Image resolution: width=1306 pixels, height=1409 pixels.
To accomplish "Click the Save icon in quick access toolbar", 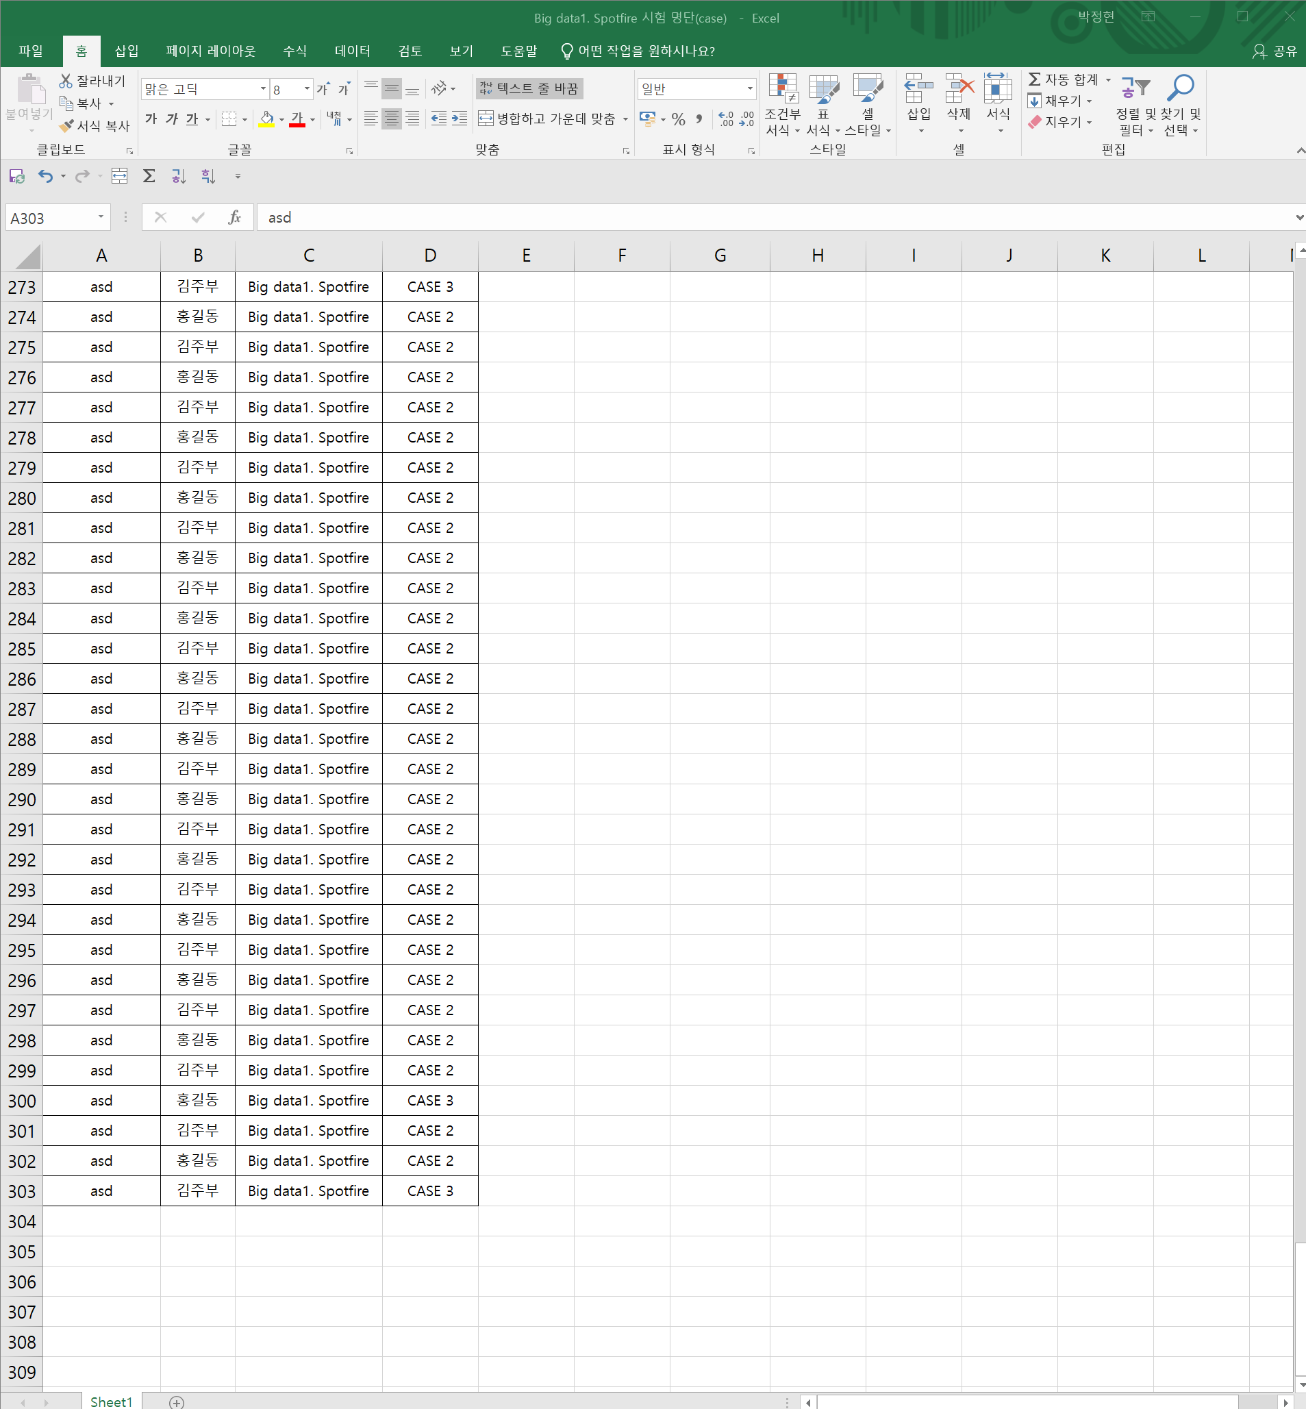I will pos(17,176).
